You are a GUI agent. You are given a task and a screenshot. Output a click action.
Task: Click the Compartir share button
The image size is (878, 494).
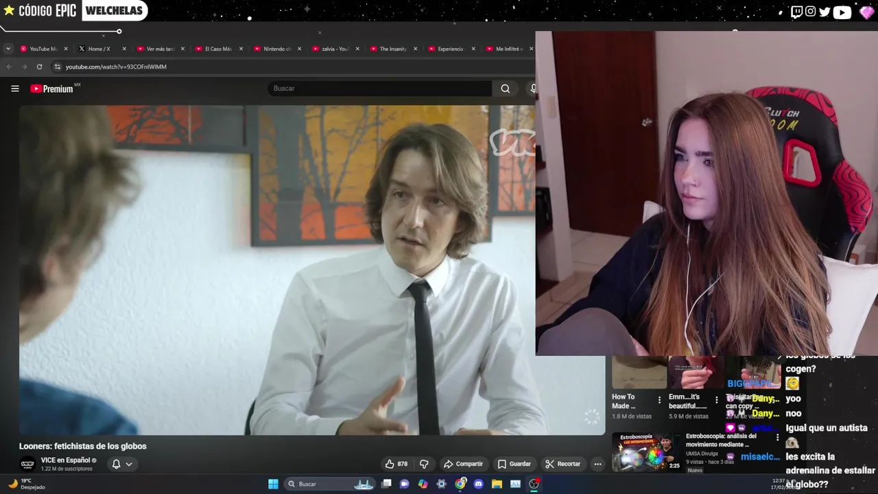click(x=463, y=464)
